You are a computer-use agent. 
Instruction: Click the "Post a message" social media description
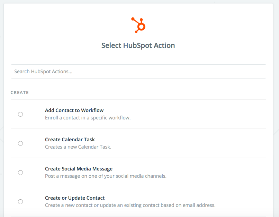(106, 176)
